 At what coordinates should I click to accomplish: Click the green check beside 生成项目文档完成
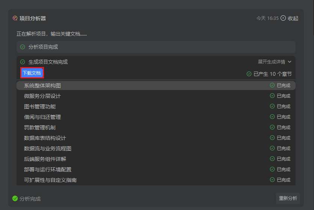pyautogui.click(x=23, y=62)
